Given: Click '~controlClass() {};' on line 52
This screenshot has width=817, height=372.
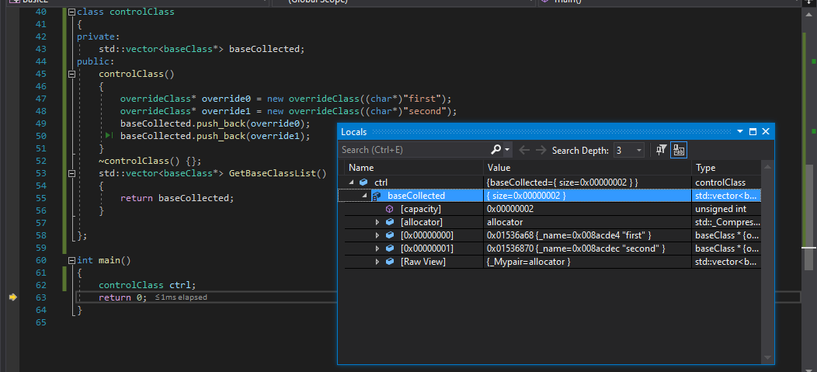Looking at the screenshot, I should (x=150, y=161).
